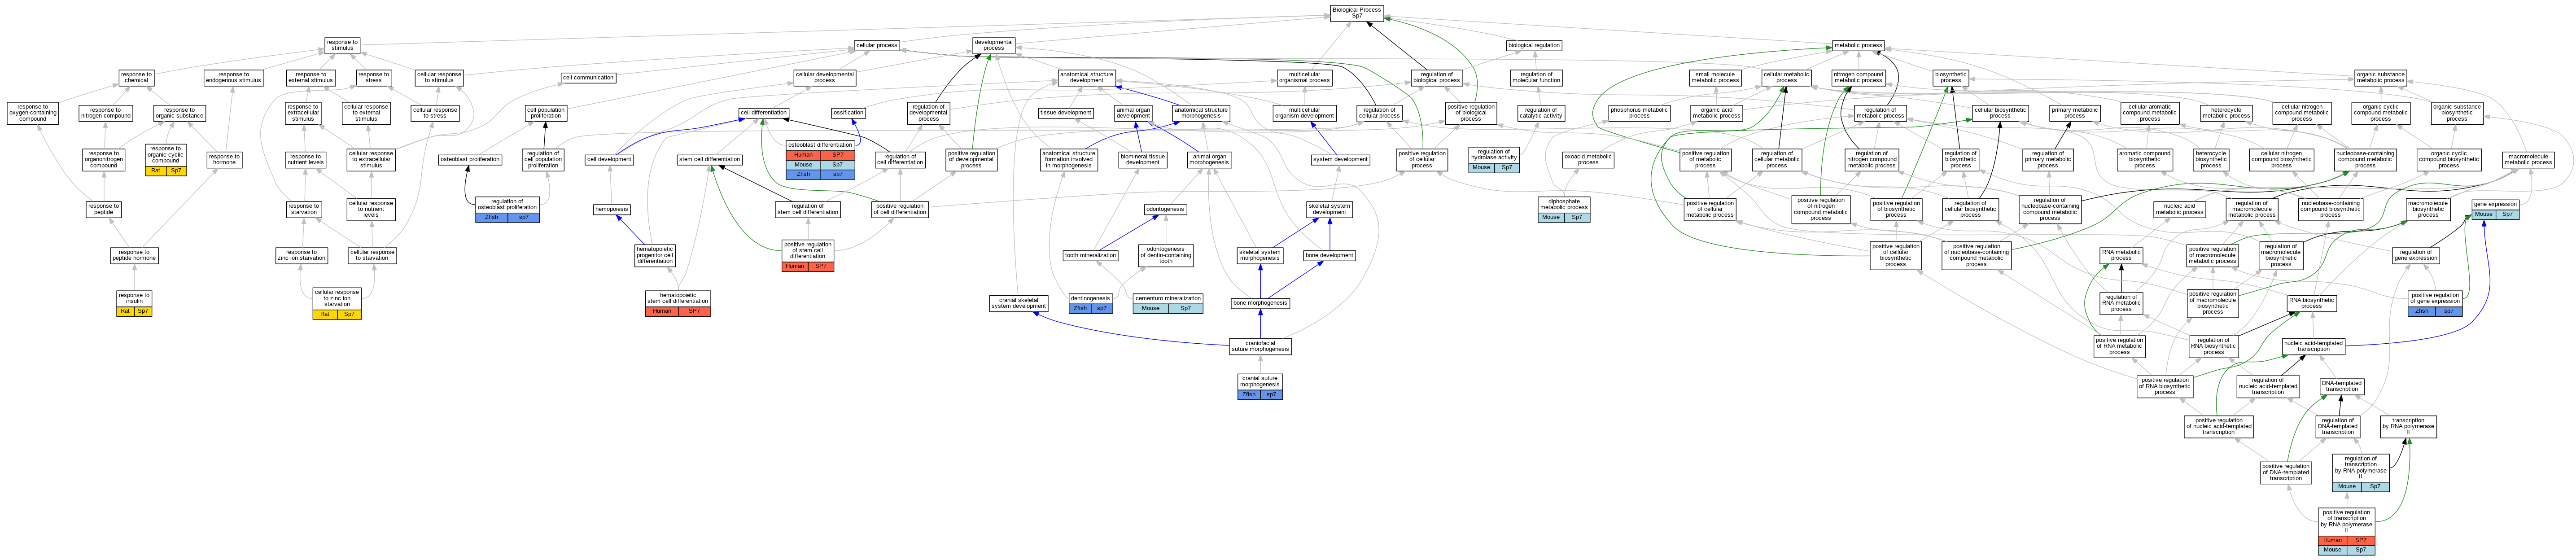This screenshot has width=2576, height=560.
Task: Click the 'regulation of osteoblast proliferation' node label
Action: pos(507,204)
